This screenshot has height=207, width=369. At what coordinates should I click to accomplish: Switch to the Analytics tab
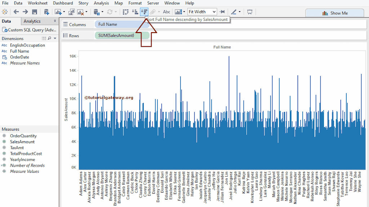(32, 21)
